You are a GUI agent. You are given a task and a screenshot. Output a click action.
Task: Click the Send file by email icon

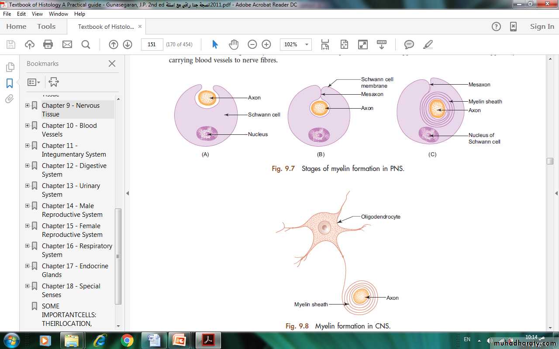[x=67, y=44]
